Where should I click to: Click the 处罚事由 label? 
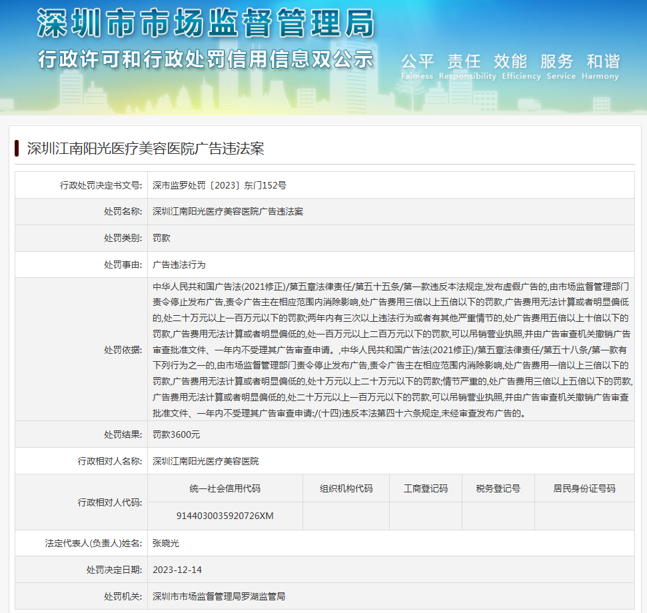[123, 265]
